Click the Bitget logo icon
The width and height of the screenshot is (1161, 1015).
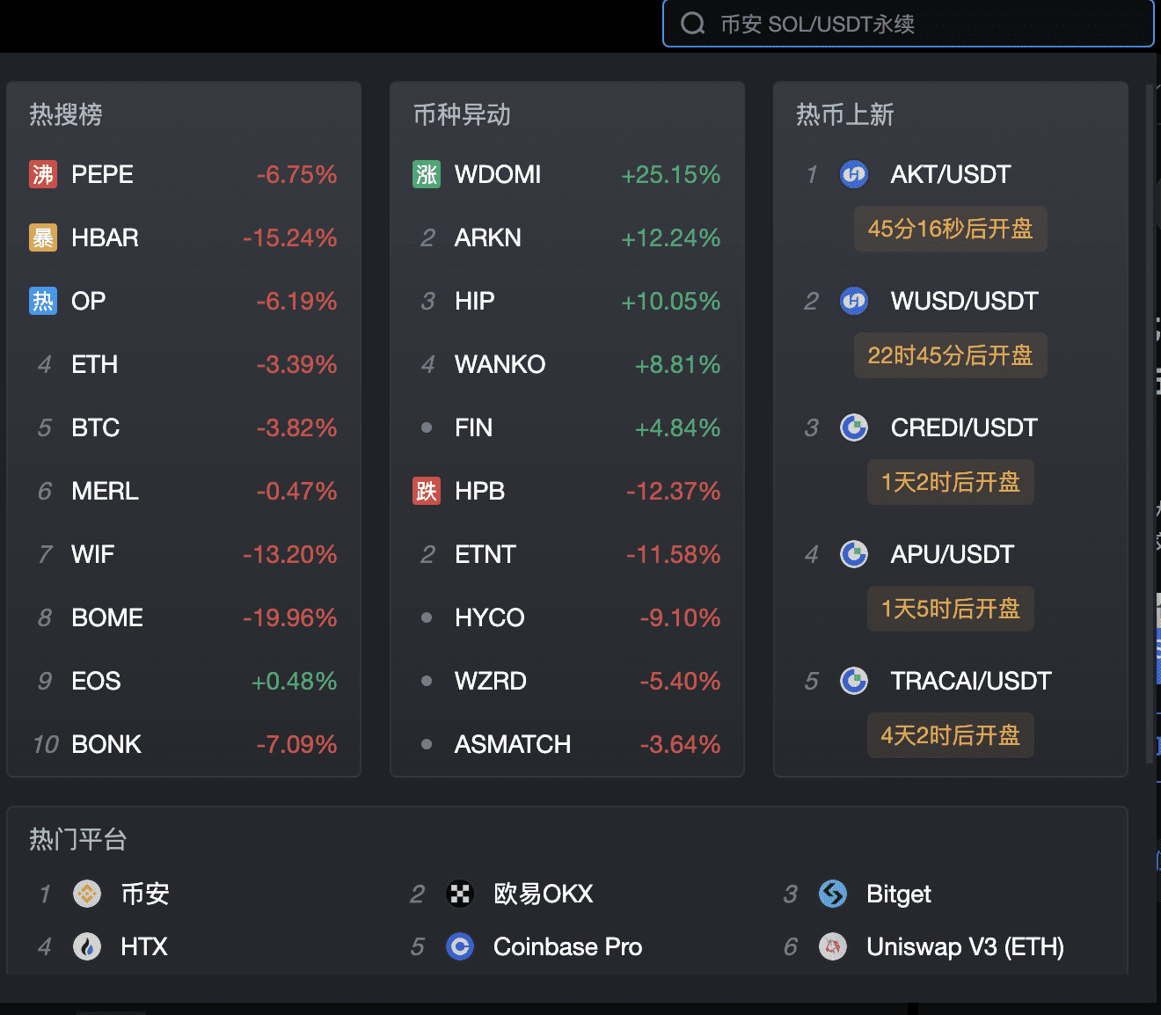pyautogui.click(x=833, y=894)
